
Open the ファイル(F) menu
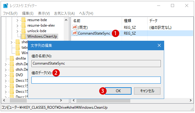pyautogui.click(x=10, y=13)
